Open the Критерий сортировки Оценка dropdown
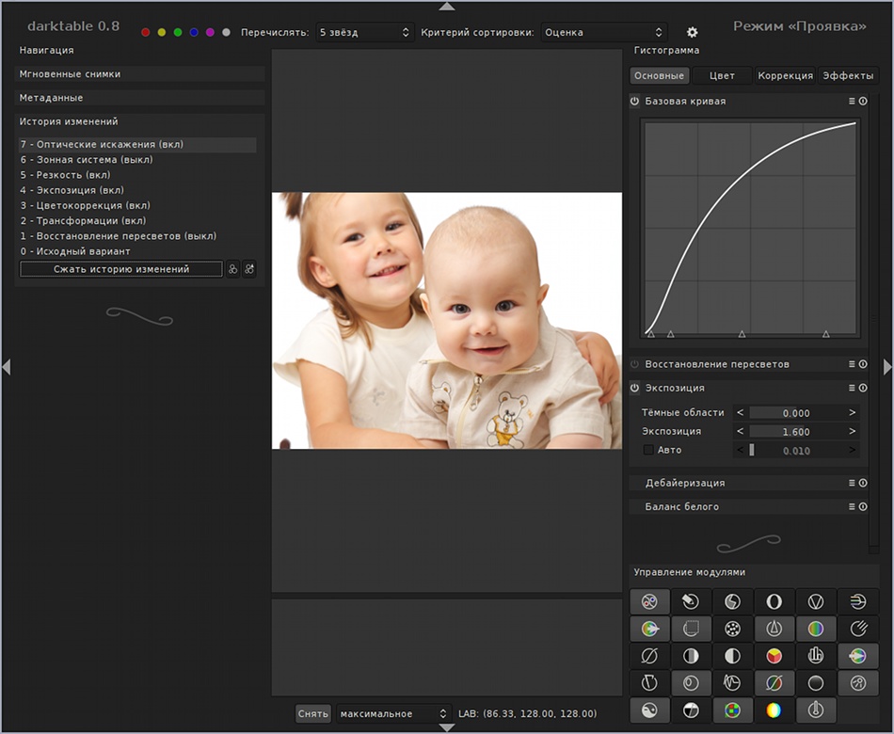 coord(604,33)
